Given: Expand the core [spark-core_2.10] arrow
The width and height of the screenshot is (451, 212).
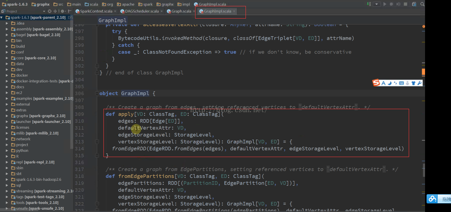Looking at the screenshot, I should click(x=7, y=58).
